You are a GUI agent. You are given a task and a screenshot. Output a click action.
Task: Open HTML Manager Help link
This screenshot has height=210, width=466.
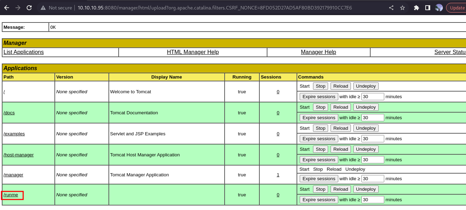193,52
